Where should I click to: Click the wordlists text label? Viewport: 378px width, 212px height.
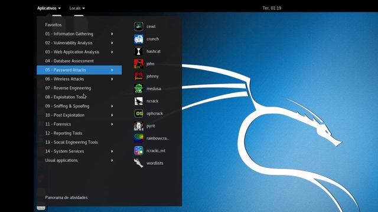tap(155, 163)
